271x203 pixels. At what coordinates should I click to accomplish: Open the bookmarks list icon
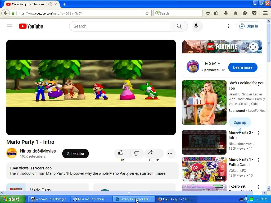pos(216,13)
